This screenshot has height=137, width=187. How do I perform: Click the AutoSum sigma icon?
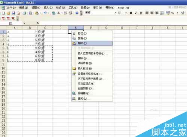point(58,13)
